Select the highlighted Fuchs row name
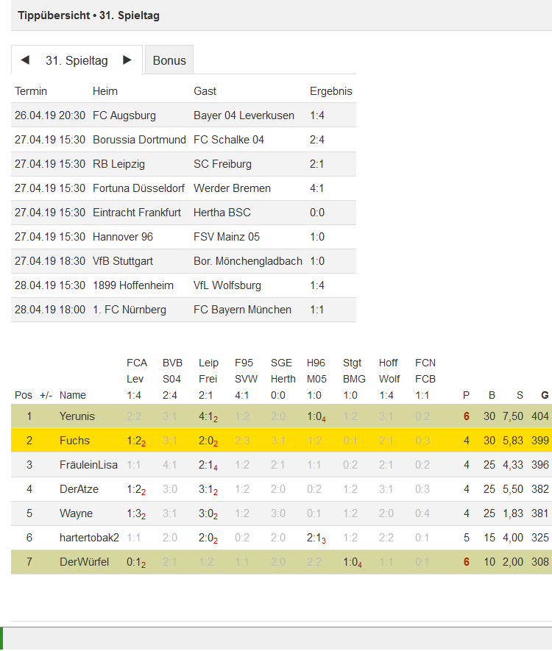Screen dimensions: 552x651 click(x=74, y=441)
